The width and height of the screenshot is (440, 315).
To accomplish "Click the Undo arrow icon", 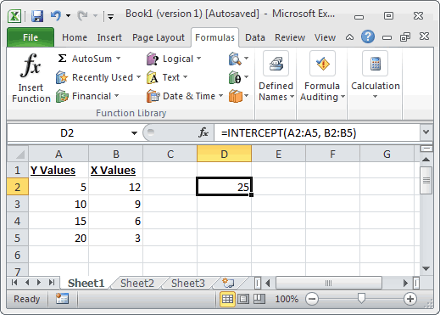I will click(x=56, y=15).
